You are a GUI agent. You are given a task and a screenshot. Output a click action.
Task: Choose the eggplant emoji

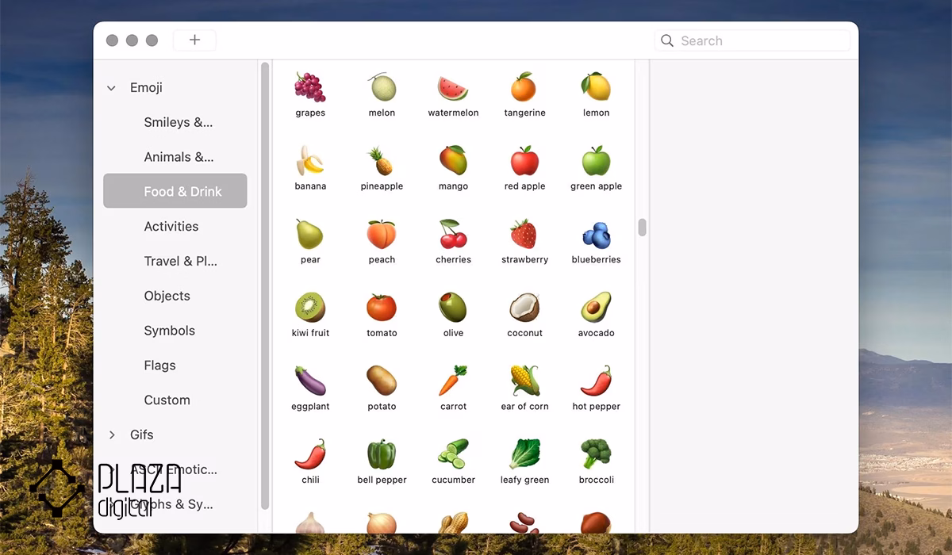click(x=310, y=381)
